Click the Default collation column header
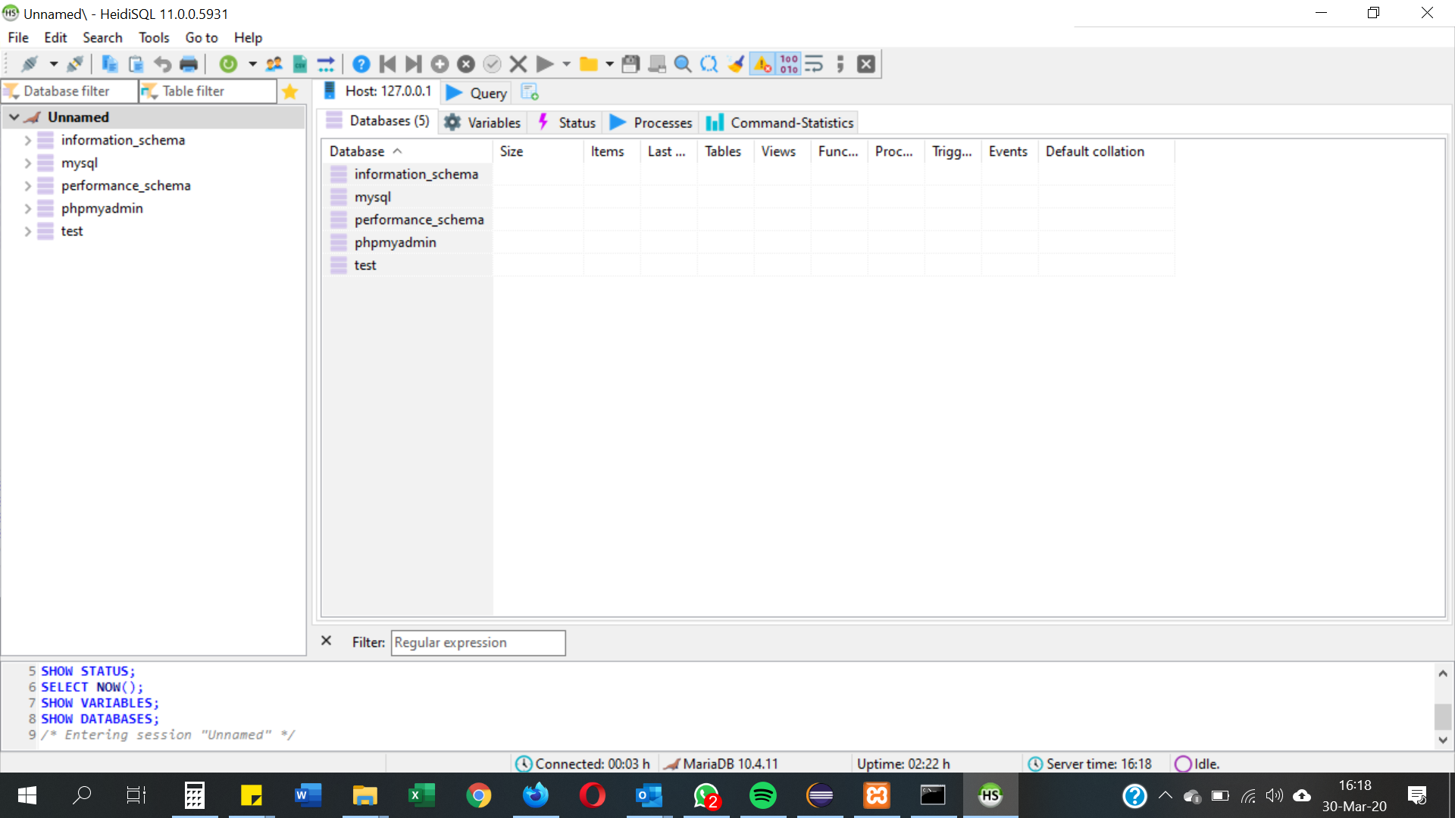 [1106, 151]
